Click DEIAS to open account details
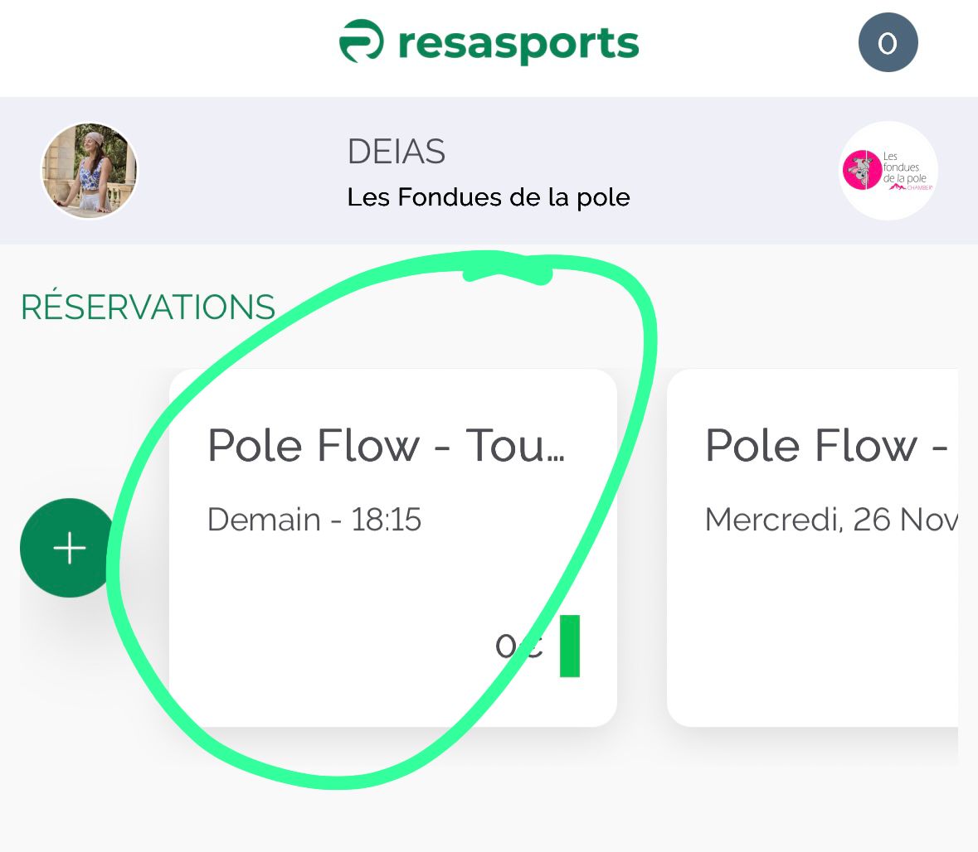The image size is (978, 852). click(397, 152)
